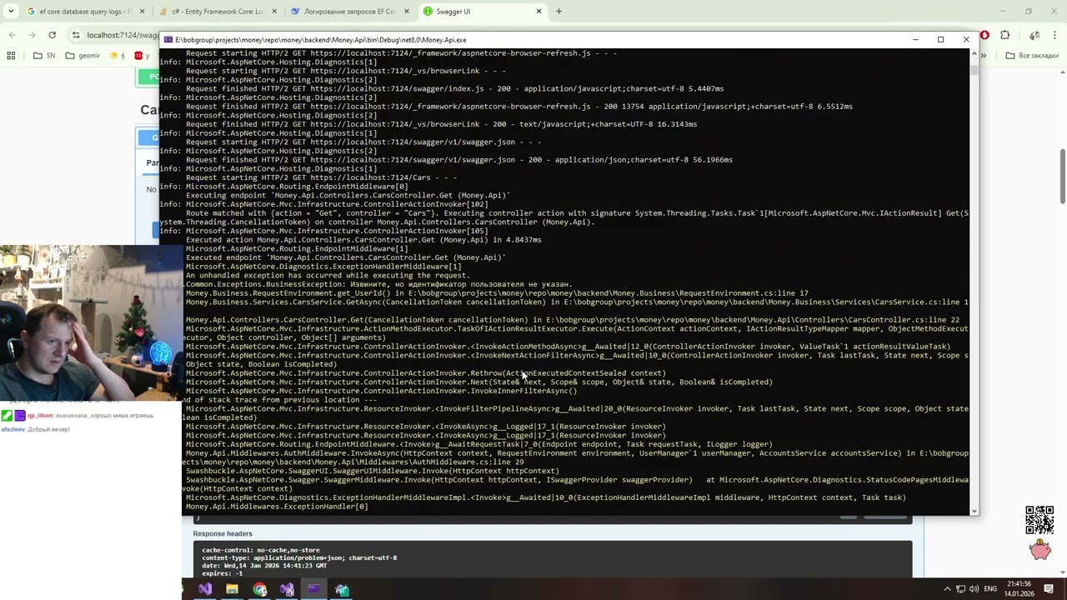
Task: Open the Chrome three-dot menu
Action: click(x=1055, y=35)
